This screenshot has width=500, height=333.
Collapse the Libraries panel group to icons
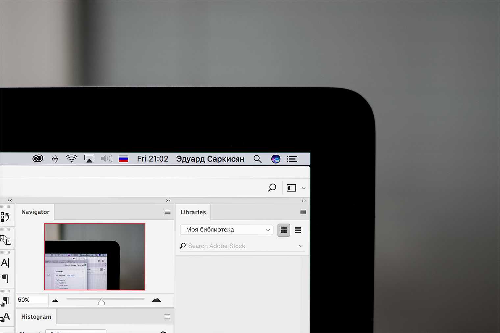click(x=304, y=201)
